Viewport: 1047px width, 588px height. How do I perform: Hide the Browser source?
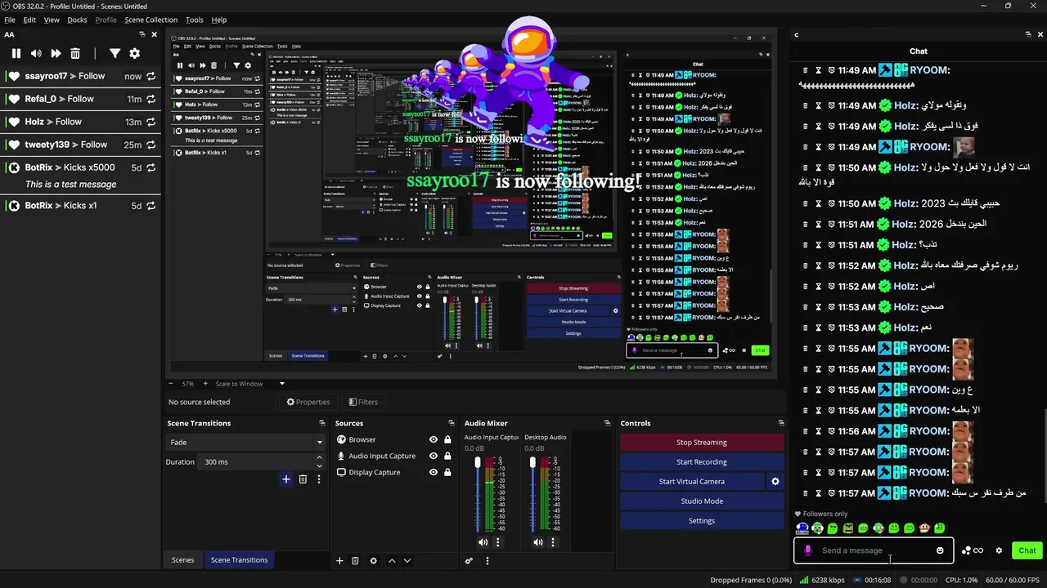point(434,439)
